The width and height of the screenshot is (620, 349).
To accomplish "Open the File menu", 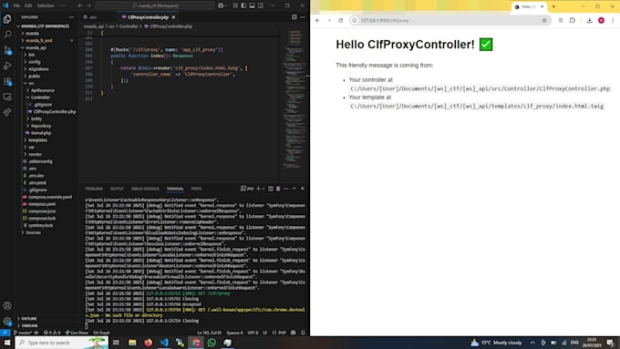I will pos(16,5).
